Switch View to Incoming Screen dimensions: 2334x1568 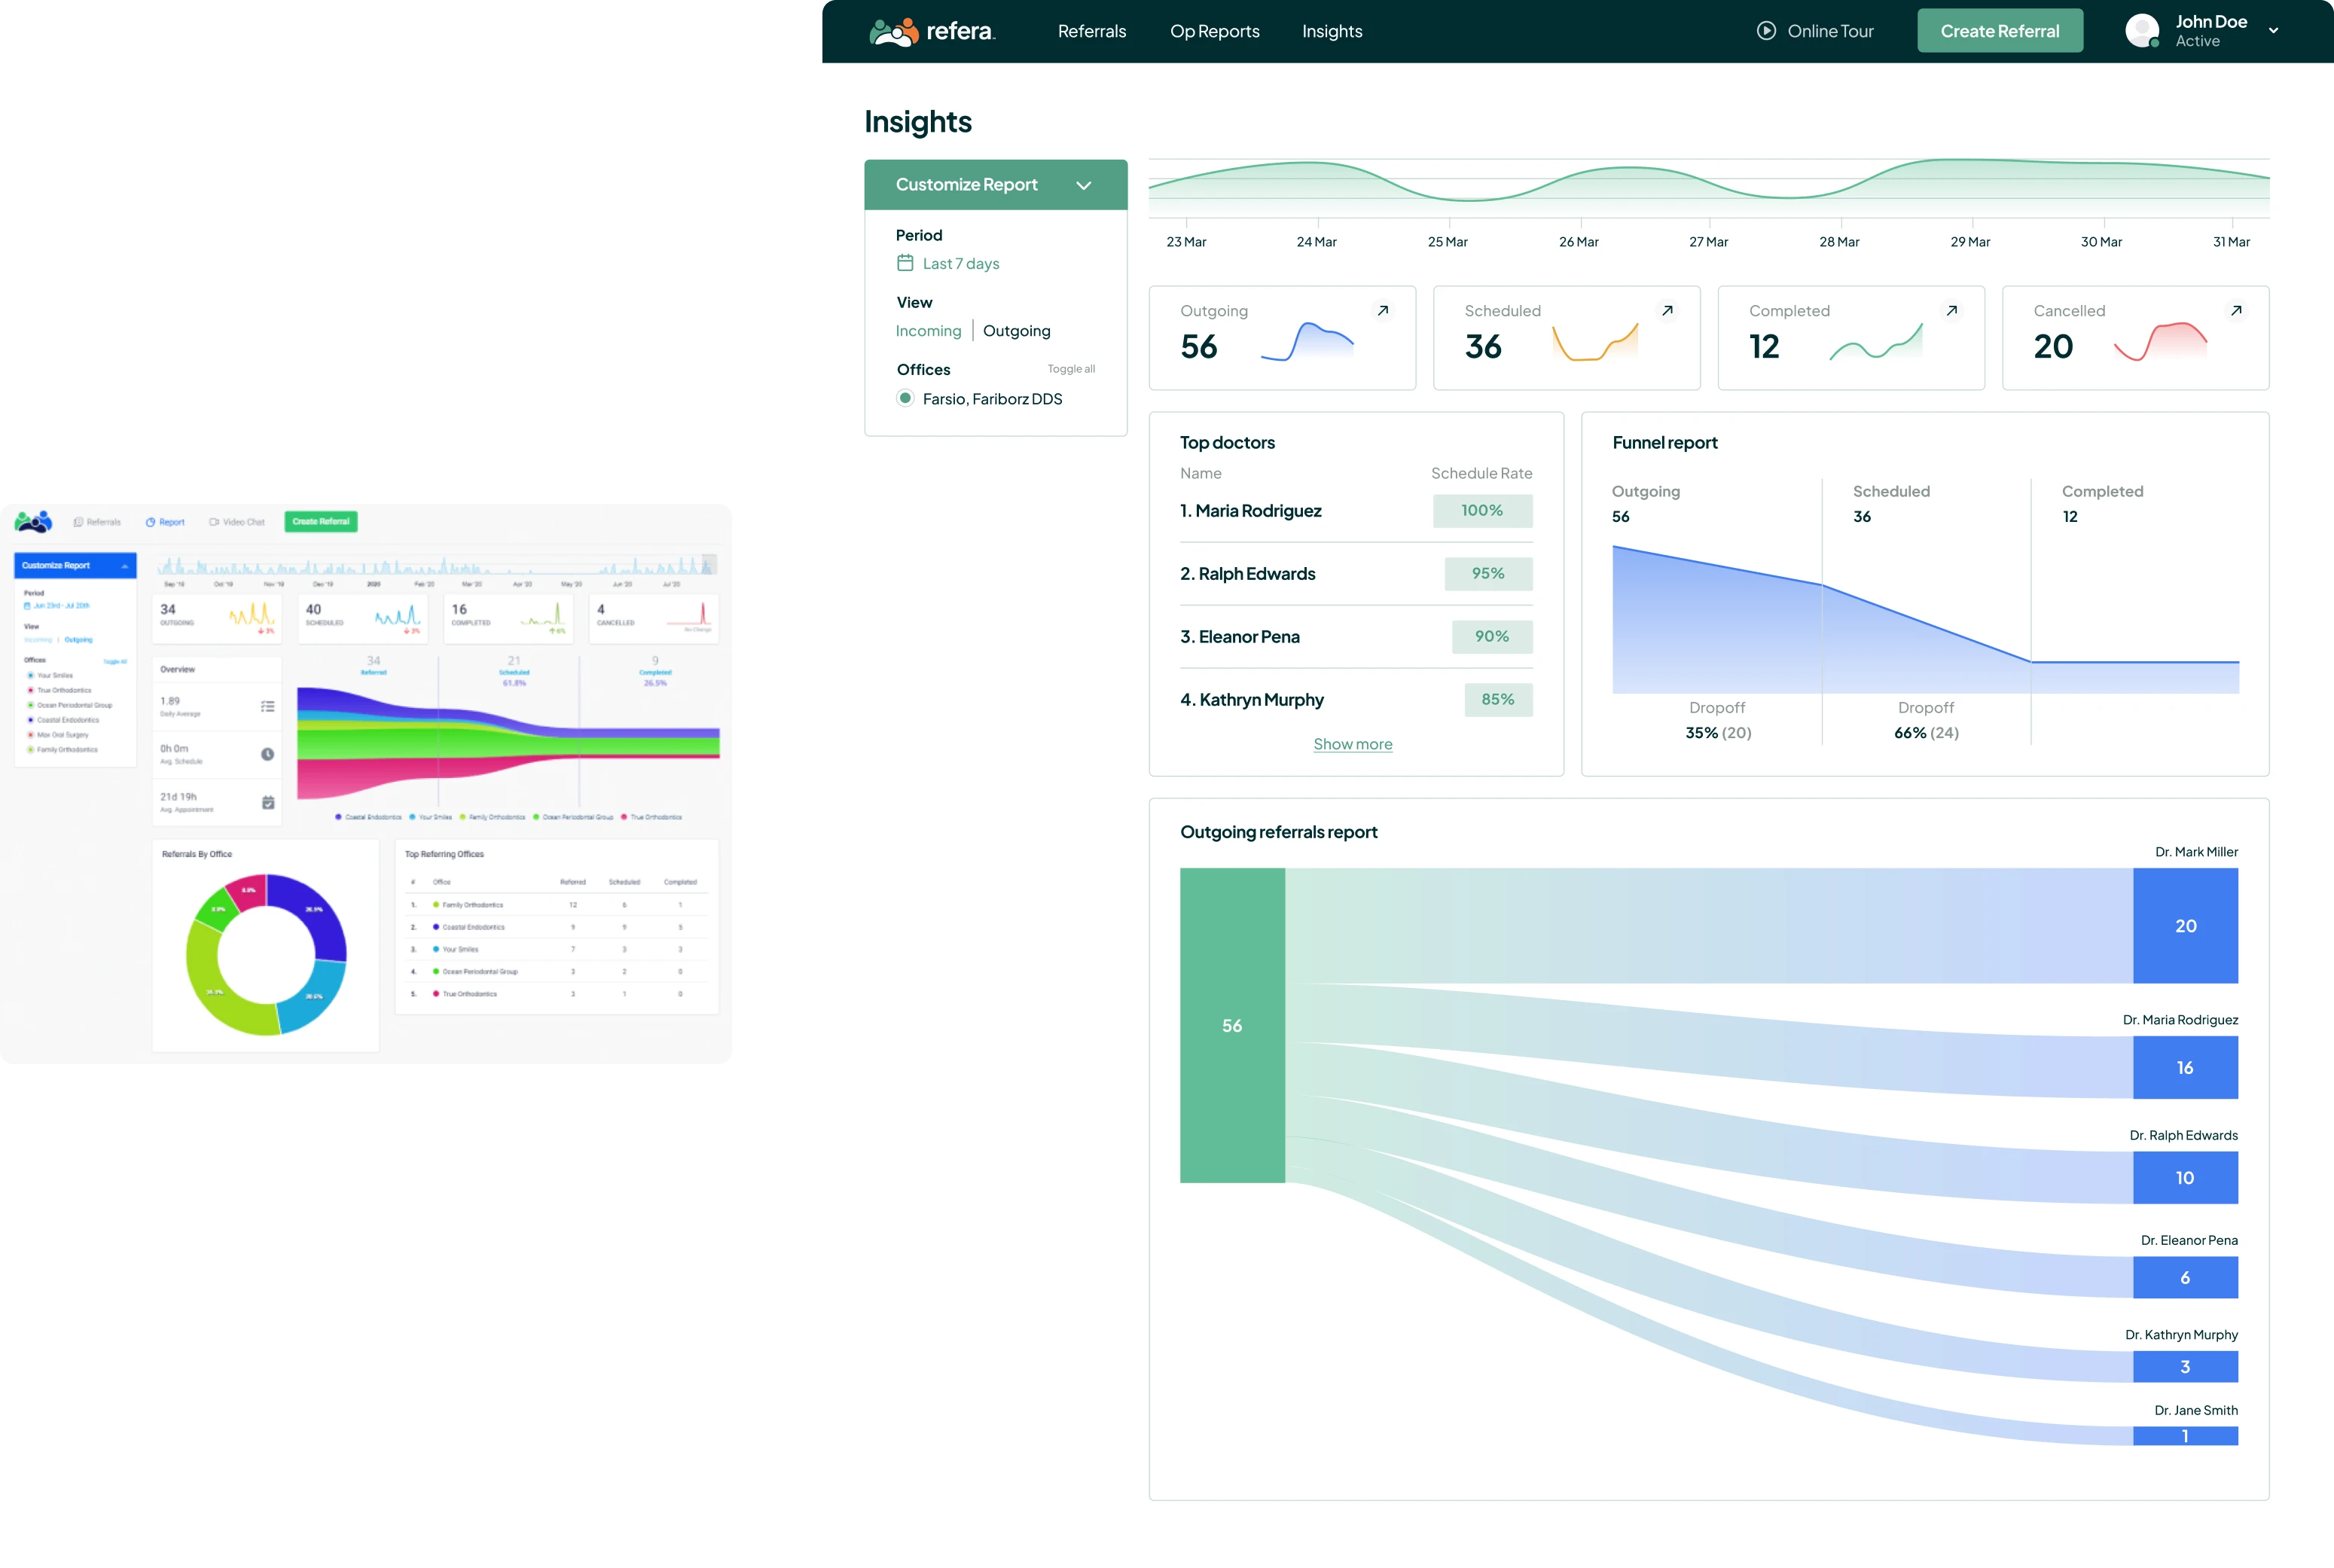click(x=928, y=331)
